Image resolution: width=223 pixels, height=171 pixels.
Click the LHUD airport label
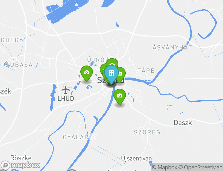pos(66,99)
